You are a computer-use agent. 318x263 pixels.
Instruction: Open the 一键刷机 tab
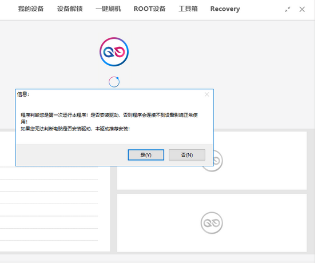click(108, 9)
